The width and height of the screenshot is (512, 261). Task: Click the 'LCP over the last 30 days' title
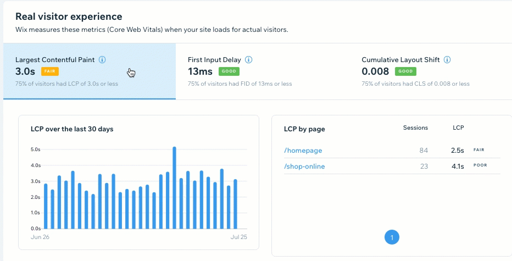pyautogui.click(x=72, y=129)
